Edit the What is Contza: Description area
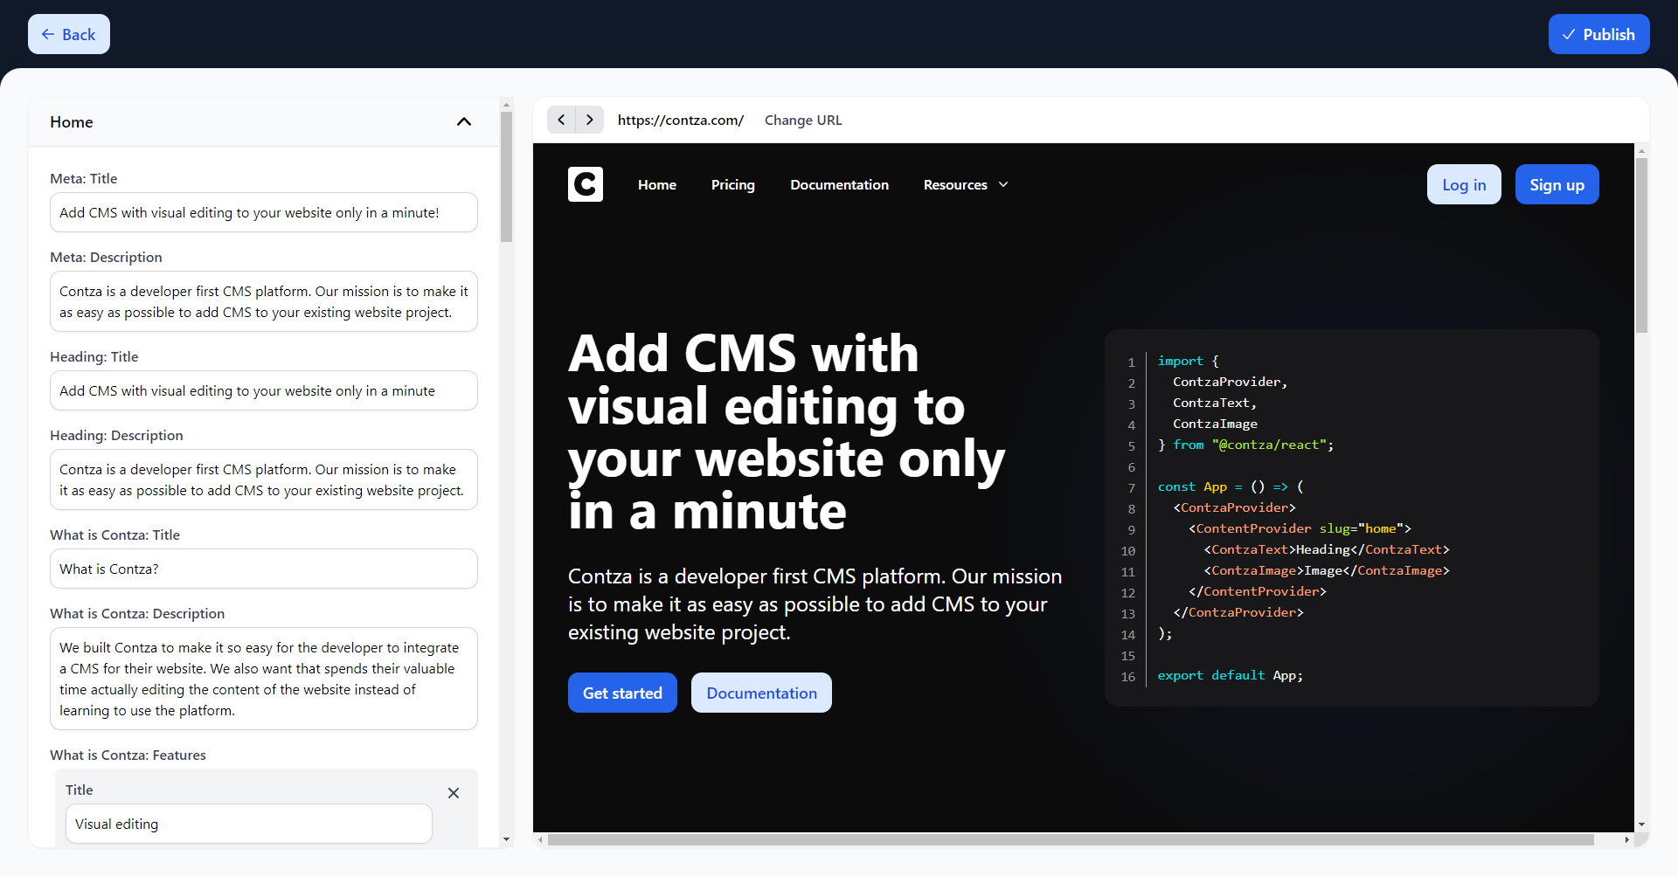This screenshot has height=876, width=1678. pos(264,679)
